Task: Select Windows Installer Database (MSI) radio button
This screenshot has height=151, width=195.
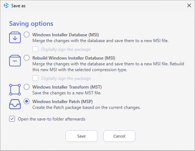Action: (27, 34)
